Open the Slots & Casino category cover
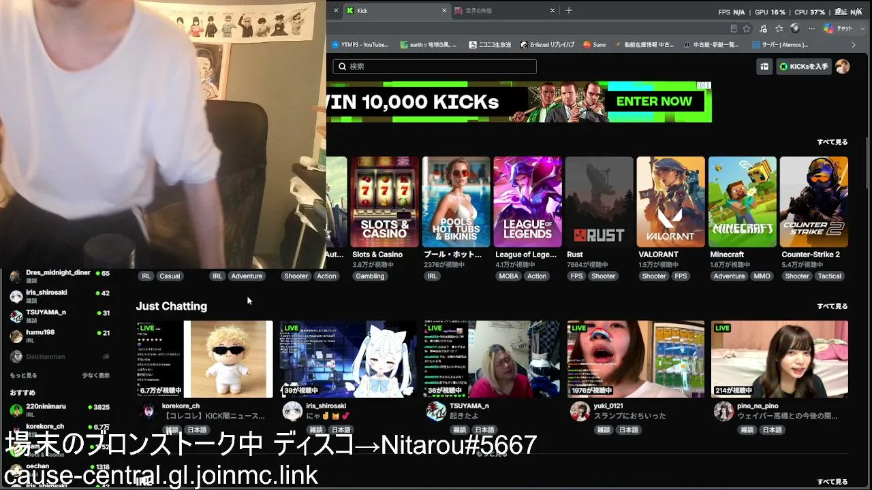 pyautogui.click(x=385, y=202)
